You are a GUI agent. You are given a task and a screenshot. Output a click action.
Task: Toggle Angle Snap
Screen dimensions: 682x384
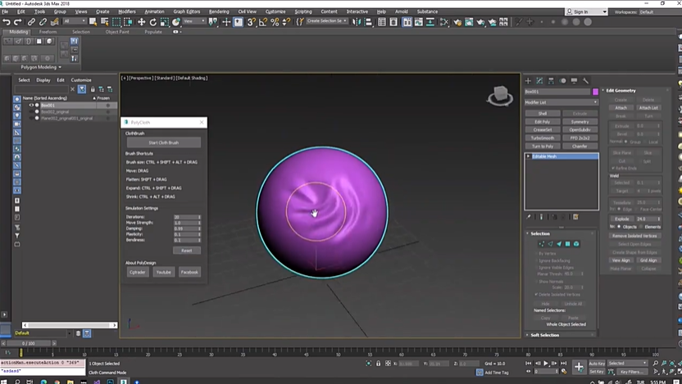[262, 22]
